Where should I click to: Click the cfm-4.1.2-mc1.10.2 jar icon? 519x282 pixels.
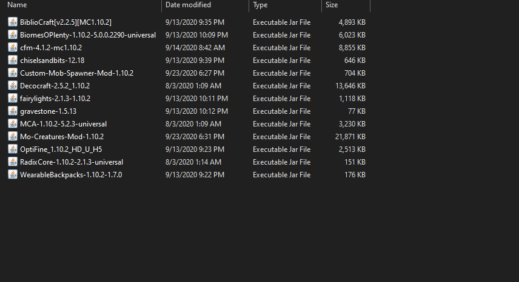(x=13, y=48)
